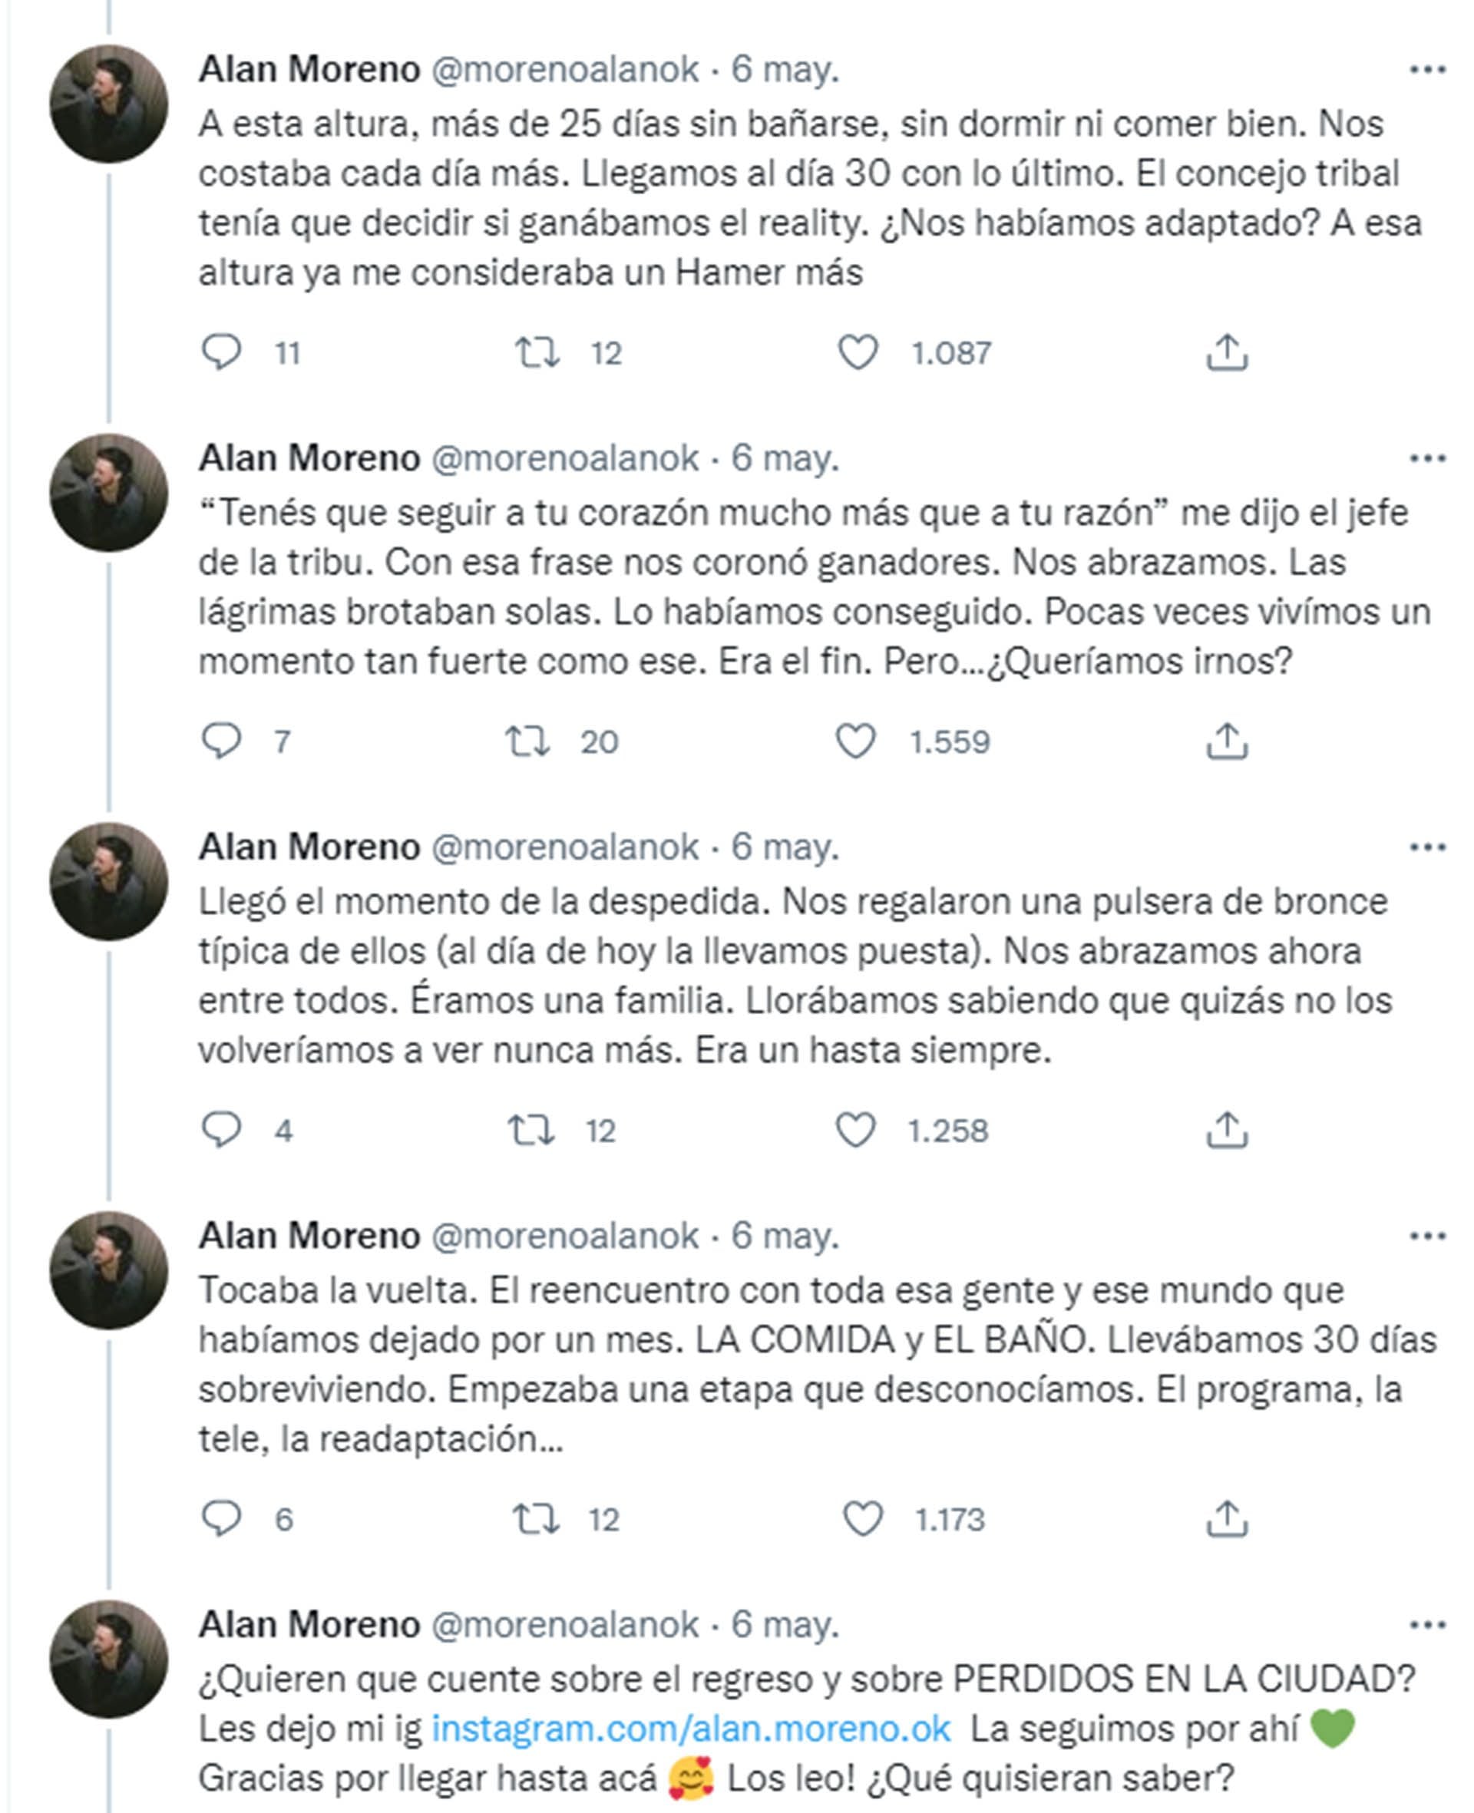1474x1813 pixels.
Task: Open more options on the despedida tweet
Action: point(1426,848)
